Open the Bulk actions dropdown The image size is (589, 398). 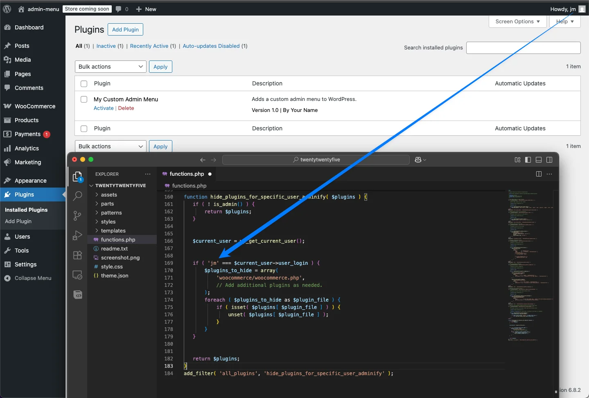110,66
